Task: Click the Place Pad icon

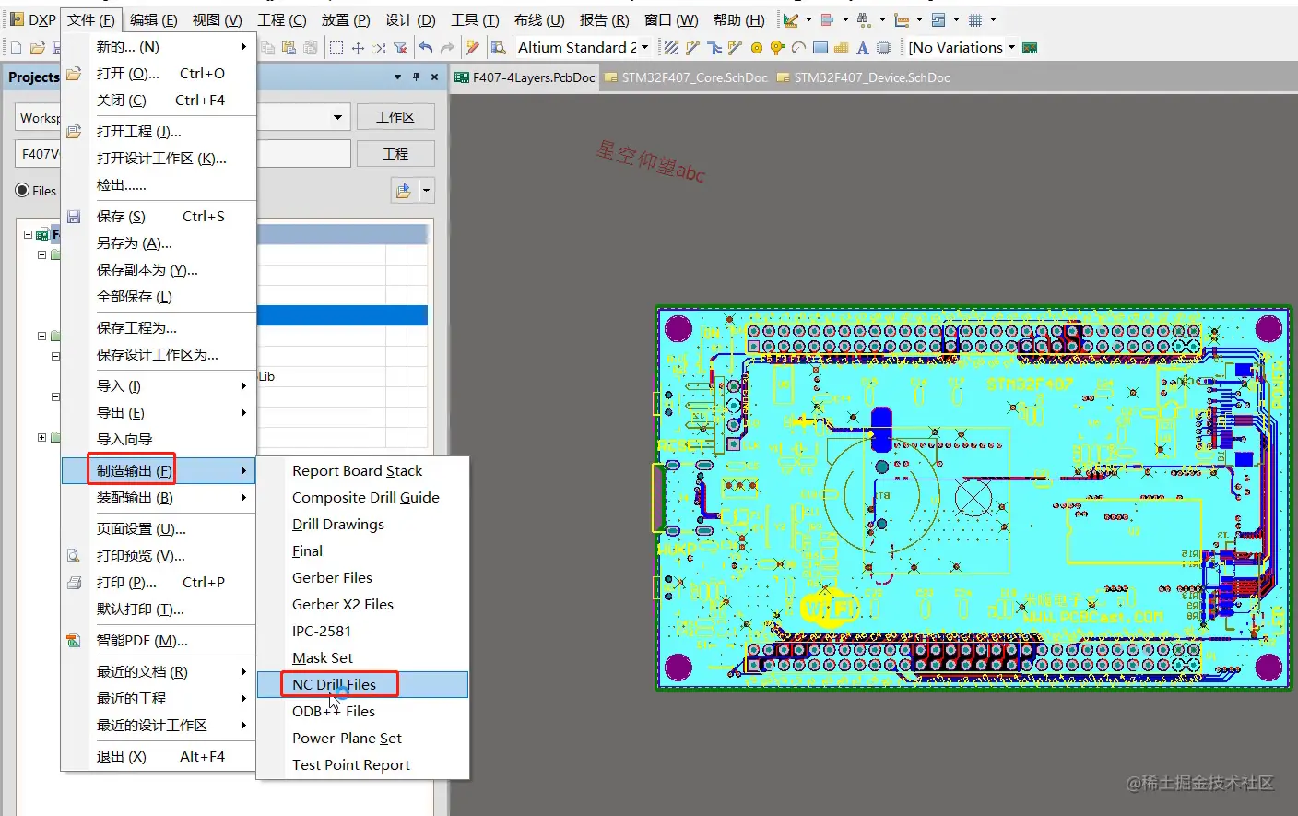Action: tap(756, 48)
